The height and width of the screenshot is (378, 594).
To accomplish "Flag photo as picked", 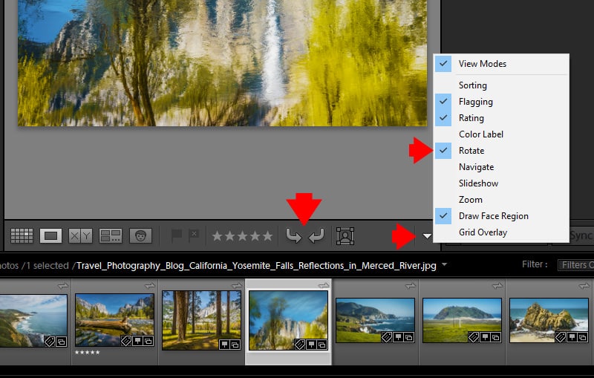I will pyautogui.click(x=176, y=236).
